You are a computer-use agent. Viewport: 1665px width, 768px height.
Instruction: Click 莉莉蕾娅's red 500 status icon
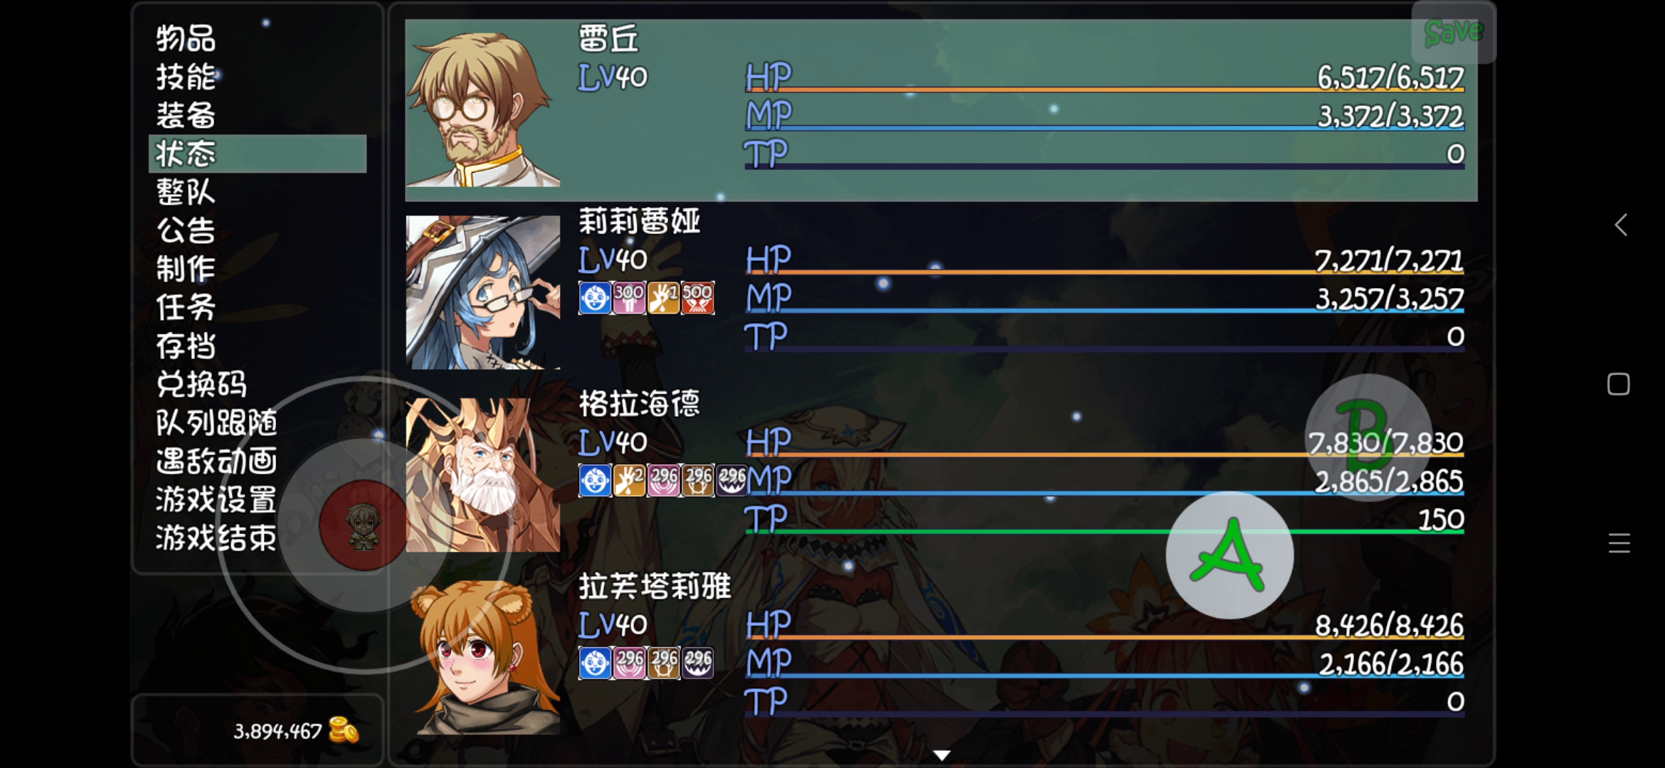(697, 298)
